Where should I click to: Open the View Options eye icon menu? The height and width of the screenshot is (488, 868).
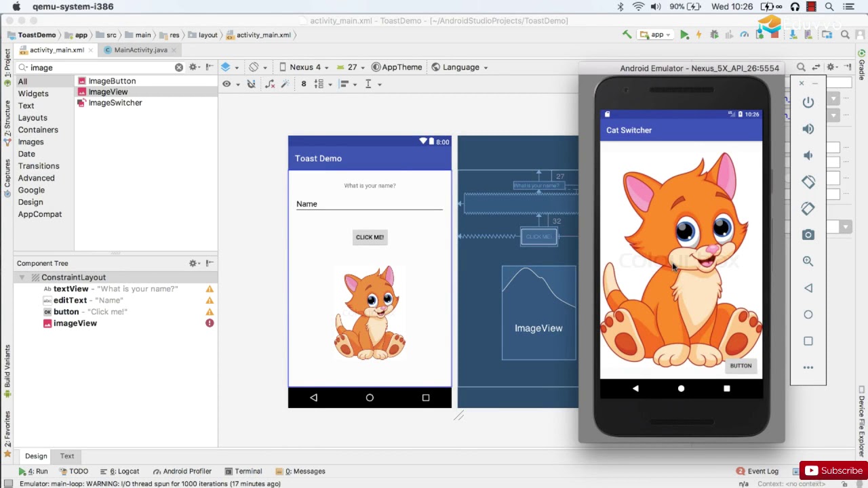click(231, 84)
